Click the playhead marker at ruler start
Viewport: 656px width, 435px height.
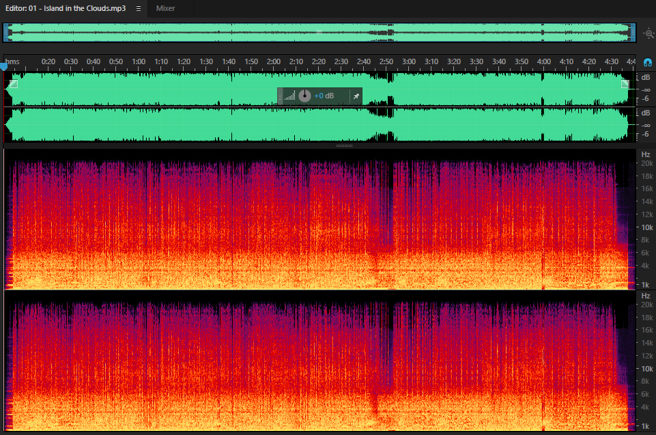click(4, 66)
